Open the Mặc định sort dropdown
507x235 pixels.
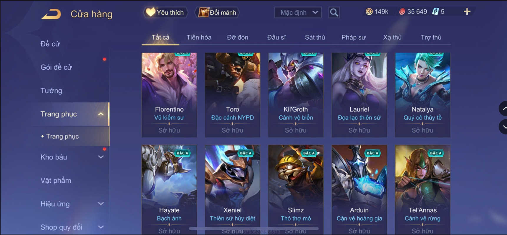(x=298, y=12)
